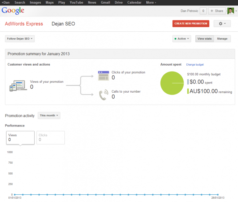Open Maps in the Google top bar

tap(49, 3)
